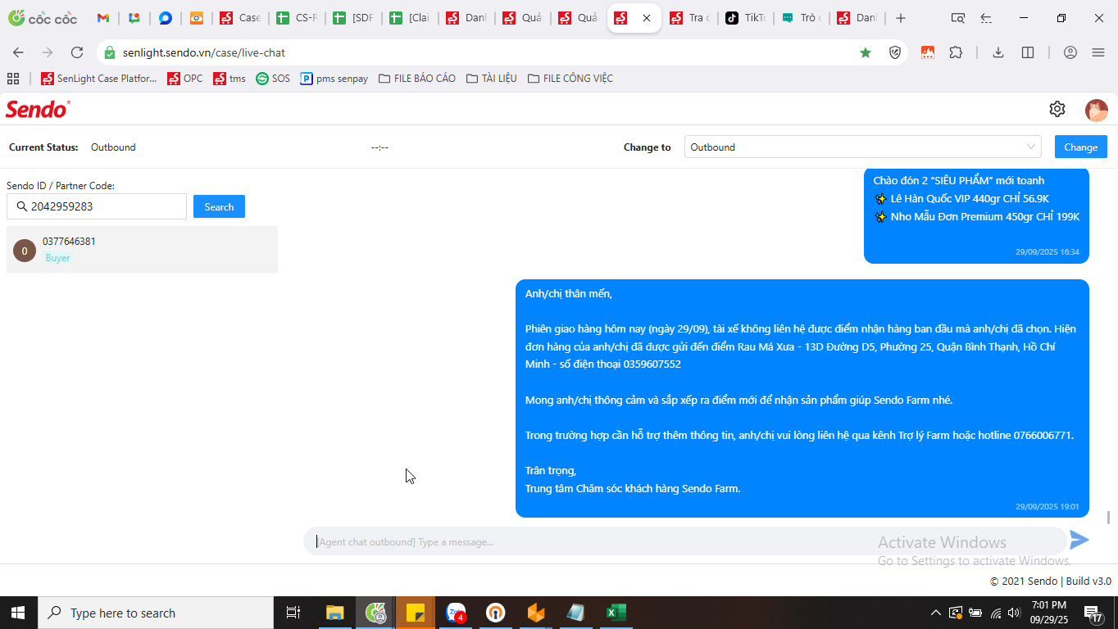Screen dimensions: 1118x629
Task: Switch to the Tra c browser tab
Action: (x=690, y=18)
